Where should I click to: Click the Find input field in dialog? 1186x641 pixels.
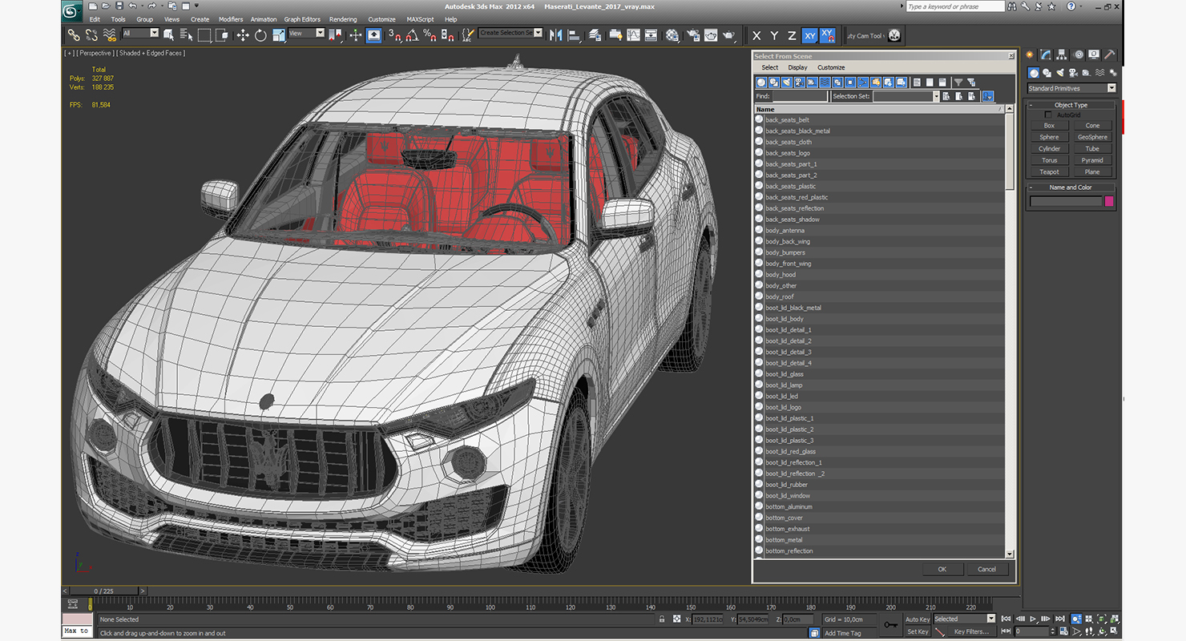800,96
